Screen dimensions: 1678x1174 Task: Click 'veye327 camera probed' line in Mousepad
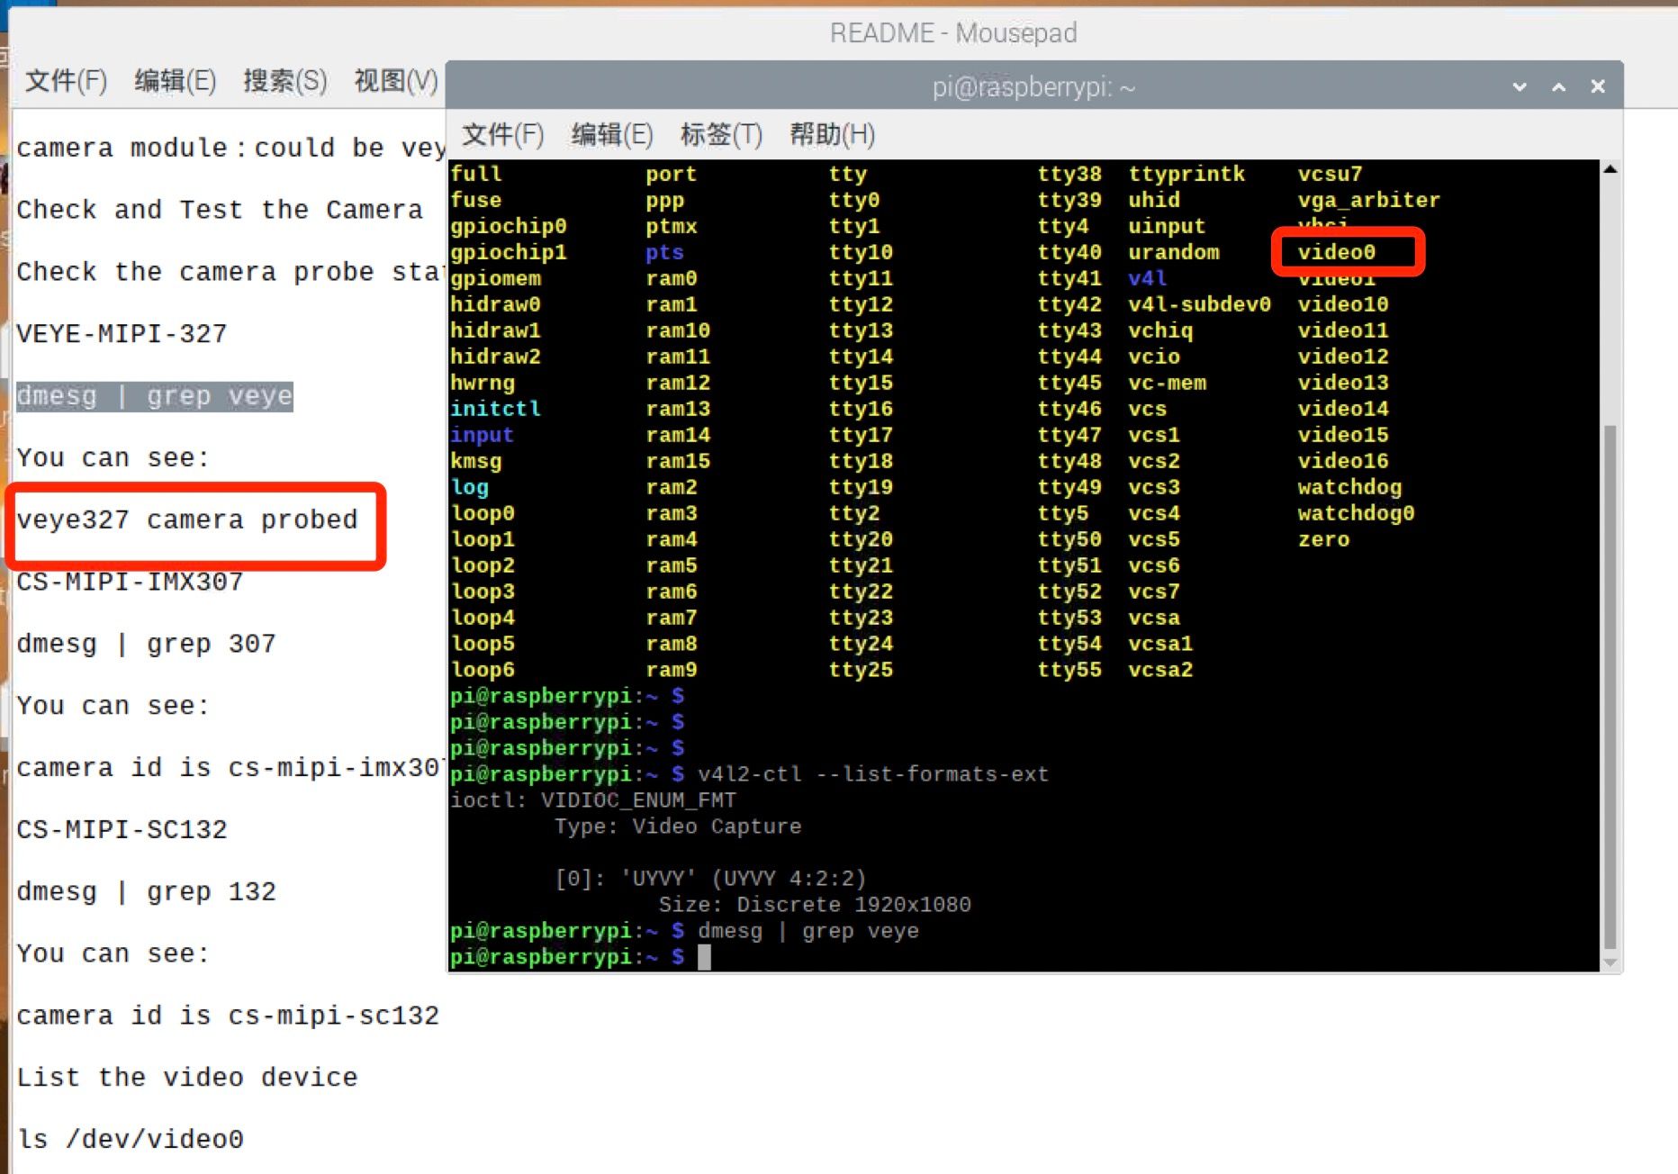click(187, 519)
